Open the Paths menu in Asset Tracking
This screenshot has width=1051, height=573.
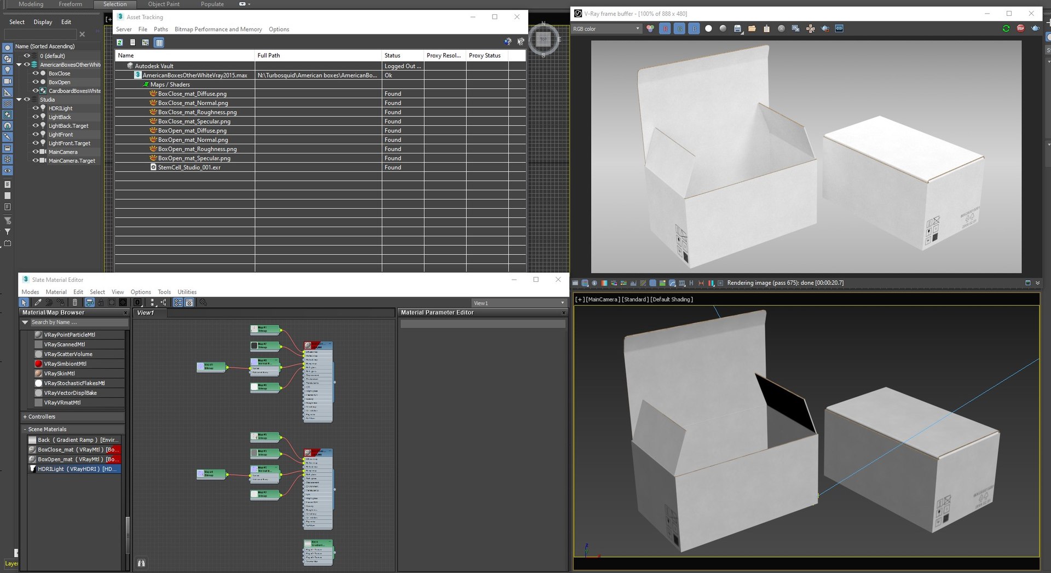click(x=161, y=29)
